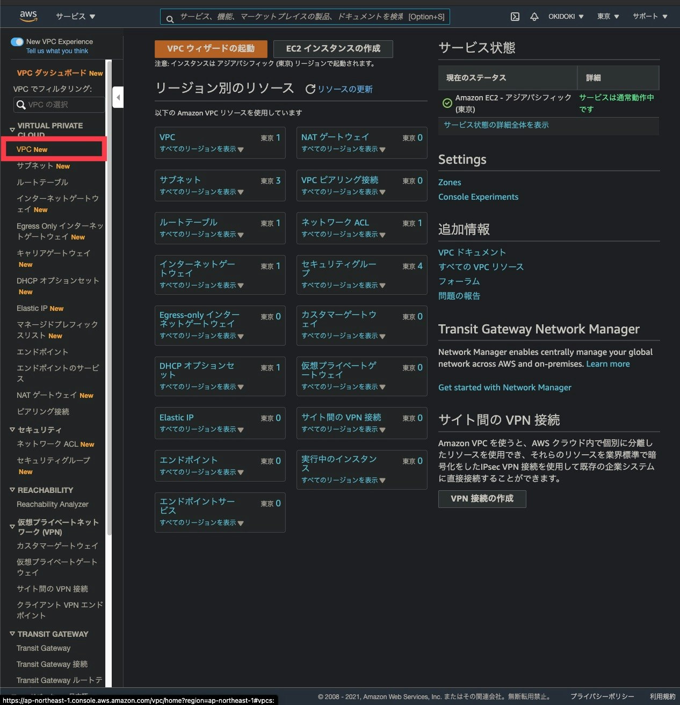
Task: Collapse the セキュリティ sidebar section
Action: click(12, 430)
